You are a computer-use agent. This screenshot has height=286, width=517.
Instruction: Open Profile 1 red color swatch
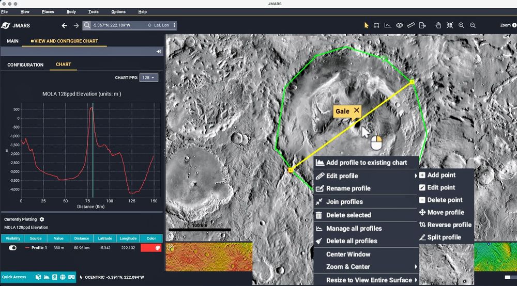(151, 248)
